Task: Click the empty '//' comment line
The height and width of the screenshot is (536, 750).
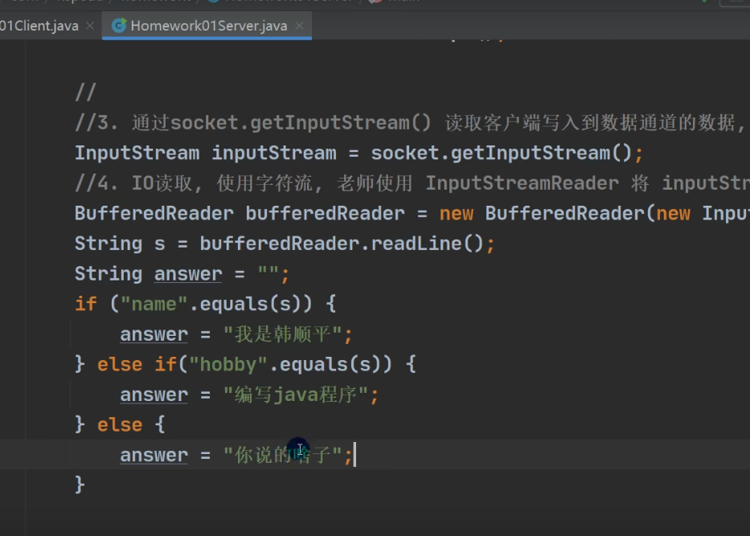Action: pyautogui.click(x=86, y=92)
